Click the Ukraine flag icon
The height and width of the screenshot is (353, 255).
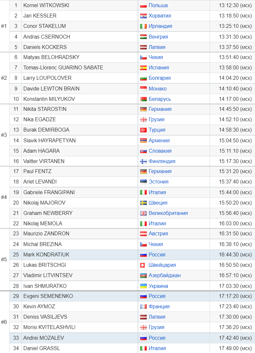coord(143,286)
